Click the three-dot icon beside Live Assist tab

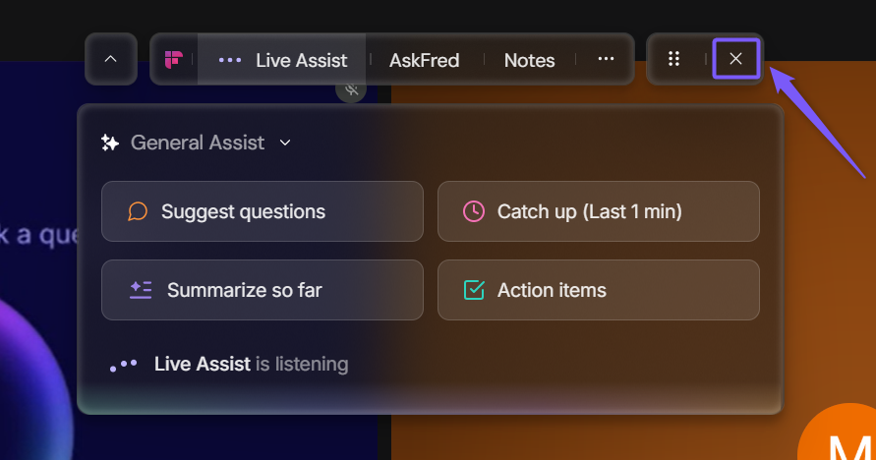230,60
